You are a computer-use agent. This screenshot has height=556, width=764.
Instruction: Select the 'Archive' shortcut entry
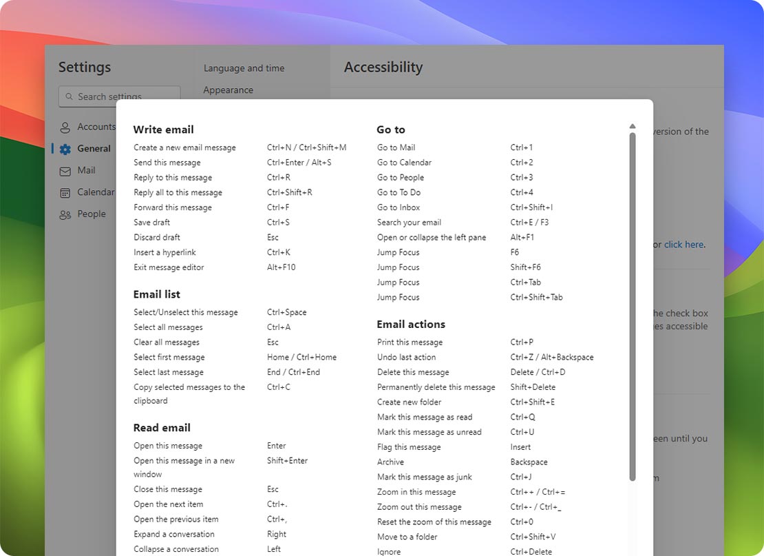point(390,462)
